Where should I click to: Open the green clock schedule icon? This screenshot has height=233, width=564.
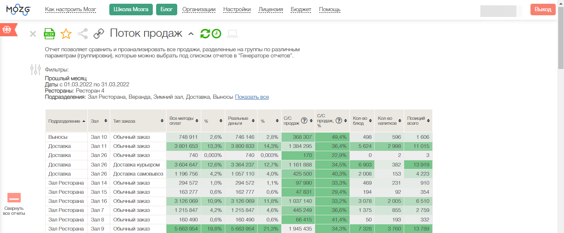click(216, 34)
